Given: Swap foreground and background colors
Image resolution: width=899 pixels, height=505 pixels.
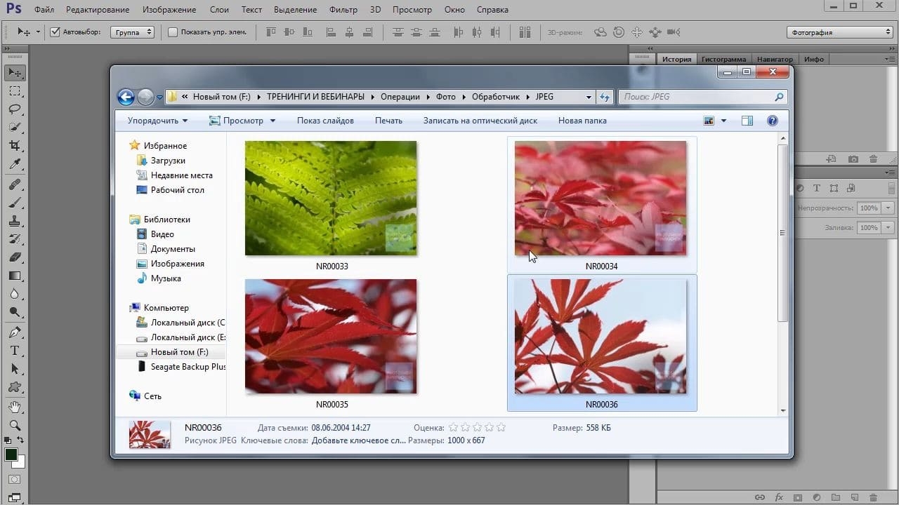Looking at the screenshot, I should tap(21, 440).
